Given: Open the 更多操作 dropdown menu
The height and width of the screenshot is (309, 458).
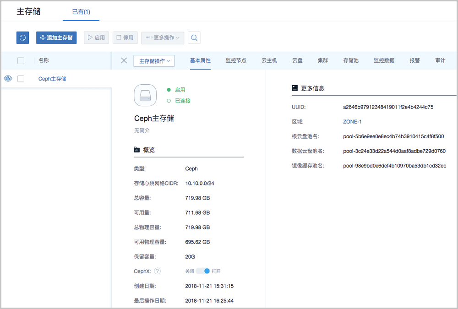Looking at the screenshot, I should (163, 38).
